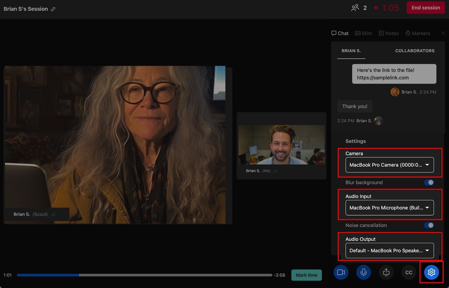449x288 pixels.
Task: Mute the microphone button
Action: coord(363,272)
